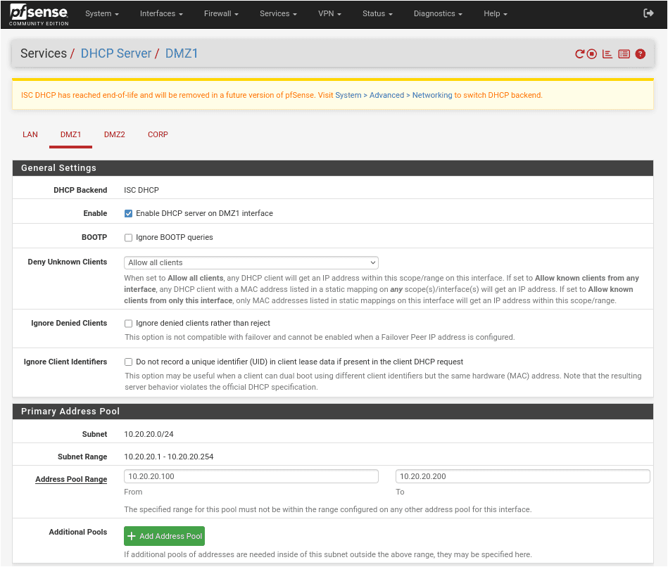Switch to the CORP tab
The image size is (668, 567).
(158, 134)
